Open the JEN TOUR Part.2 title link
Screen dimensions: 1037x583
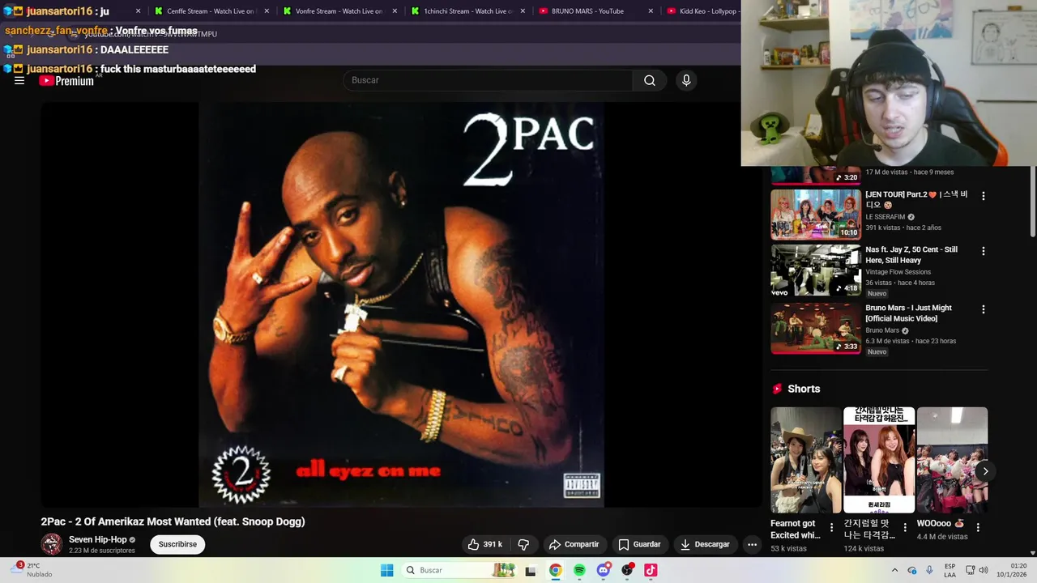tap(916, 199)
